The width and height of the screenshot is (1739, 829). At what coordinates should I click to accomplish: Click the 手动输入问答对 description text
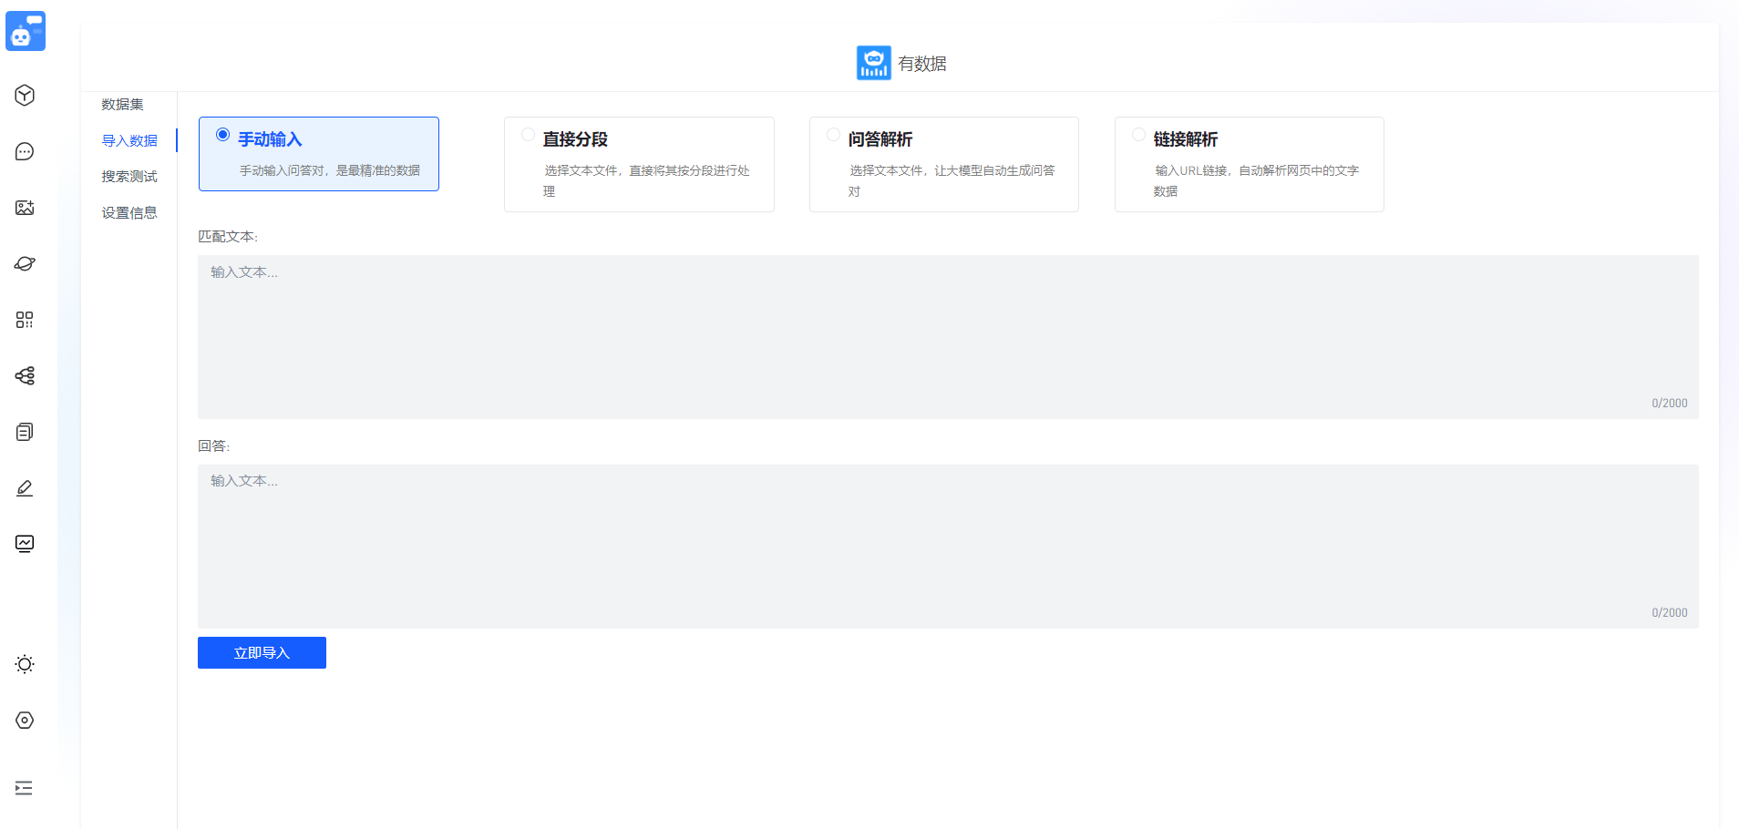(x=330, y=170)
